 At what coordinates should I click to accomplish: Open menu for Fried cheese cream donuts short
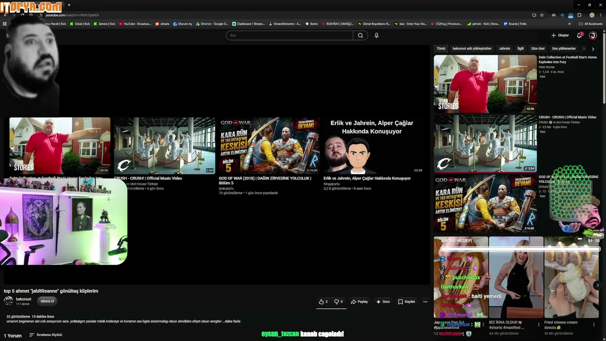(594, 325)
